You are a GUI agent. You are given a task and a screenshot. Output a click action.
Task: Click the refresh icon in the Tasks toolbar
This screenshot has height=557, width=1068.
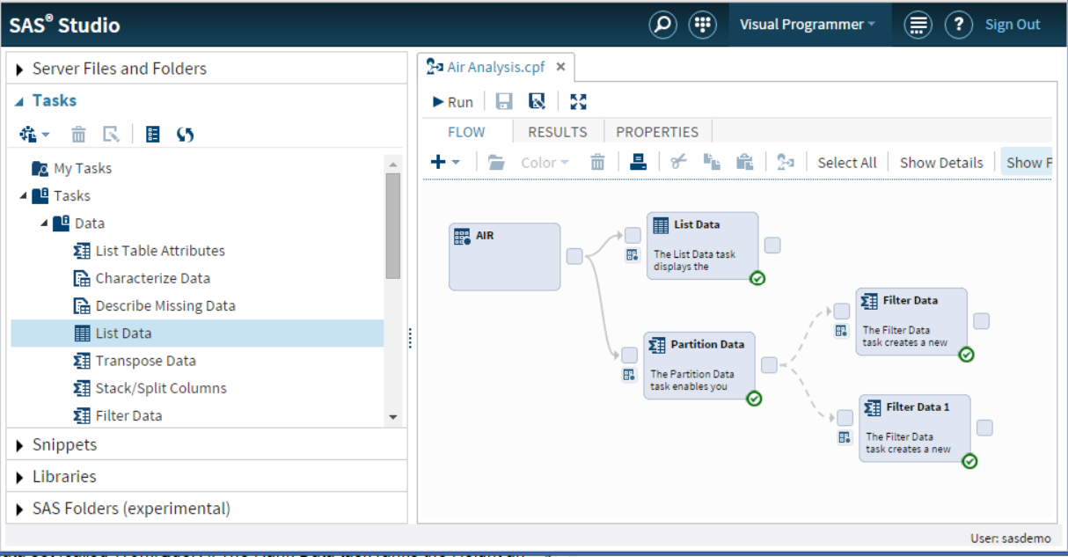coord(185,134)
